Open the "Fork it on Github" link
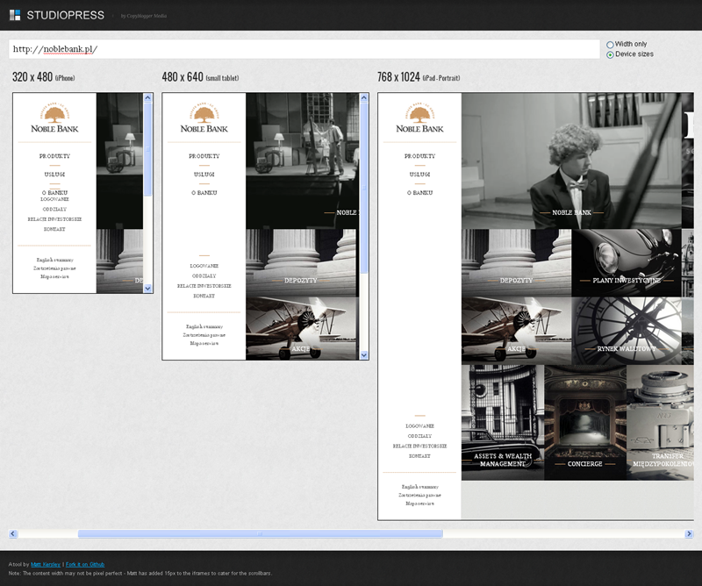This screenshot has width=702, height=586. pyautogui.click(x=85, y=564)
